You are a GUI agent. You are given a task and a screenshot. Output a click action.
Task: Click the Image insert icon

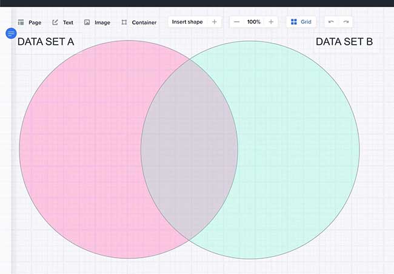pos(87,22)
